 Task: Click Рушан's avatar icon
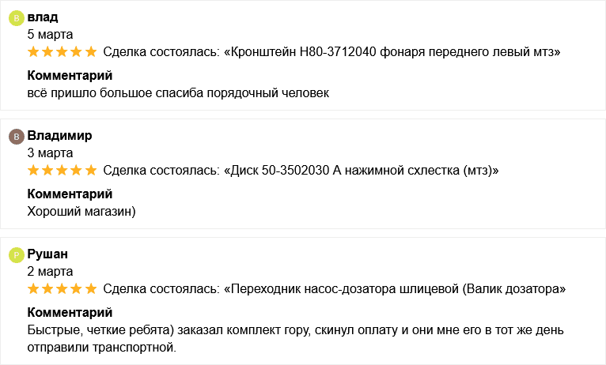[16, 254]
